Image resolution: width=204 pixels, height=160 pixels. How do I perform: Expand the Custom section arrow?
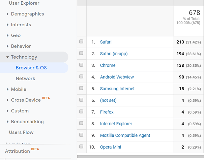point(8,111)
